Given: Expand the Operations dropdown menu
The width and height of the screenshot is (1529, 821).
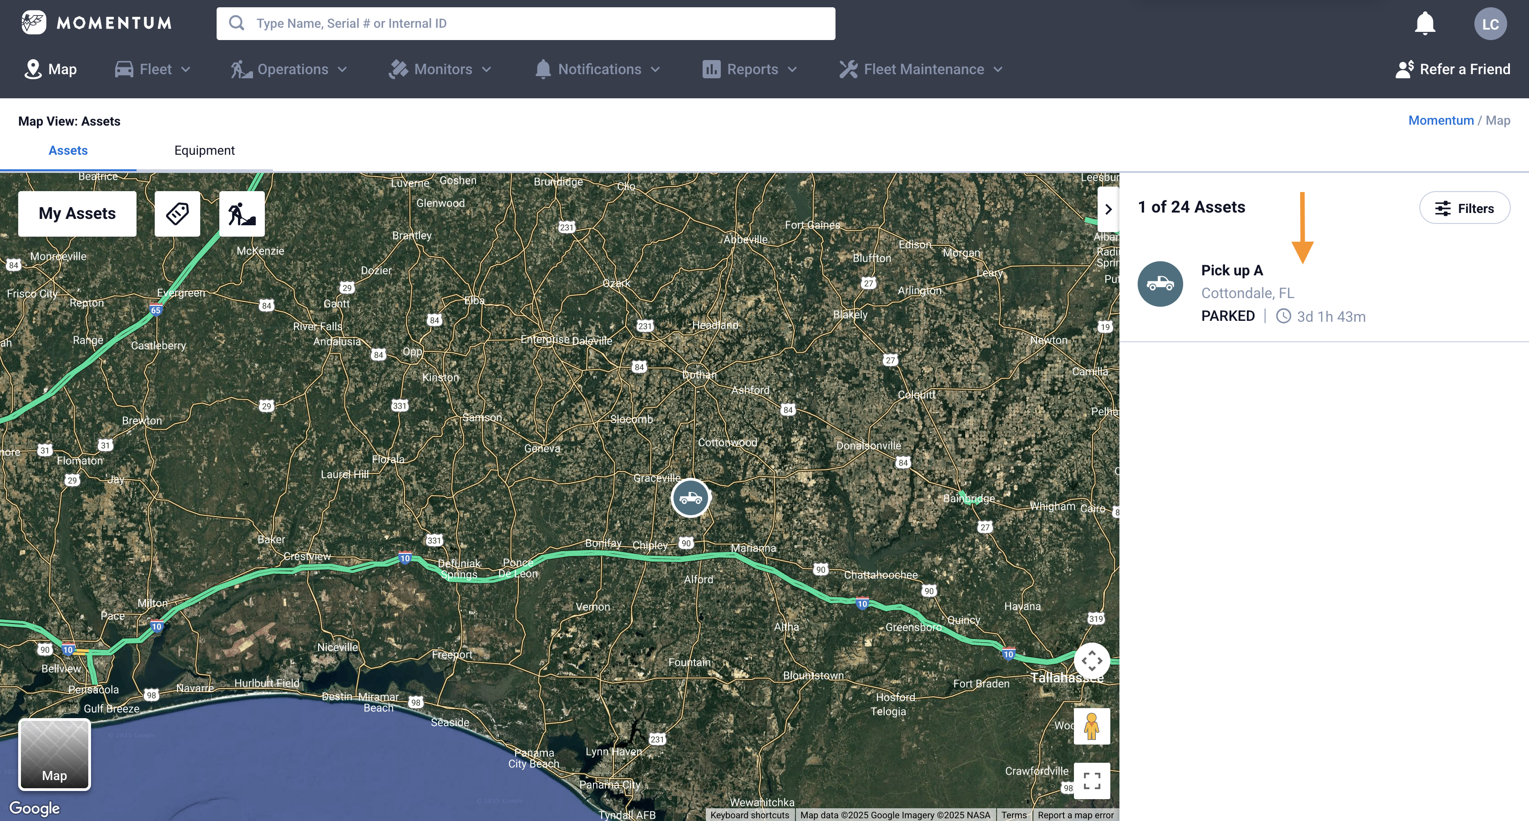Looking at the screenshot, I should [289, 70].
